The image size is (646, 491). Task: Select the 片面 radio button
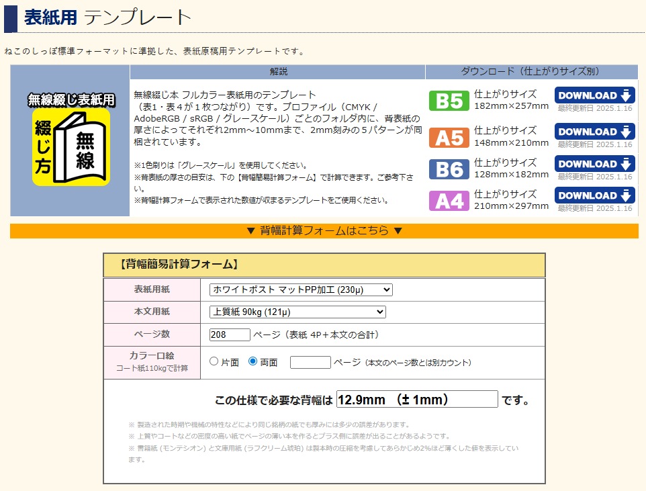point(214,361)
